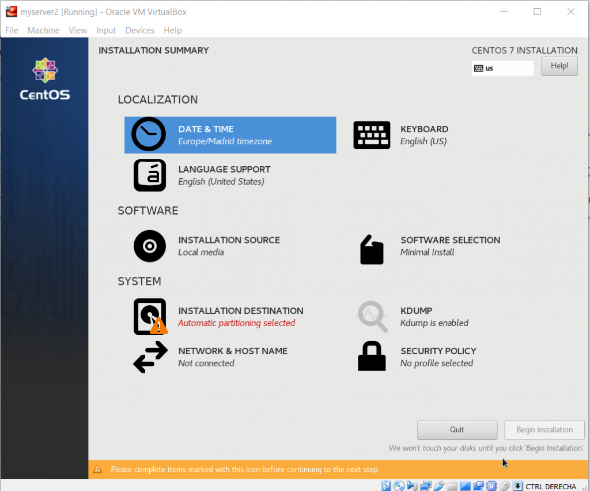This screenshot has height=491, width=590.
Task: Click the warning triangle in the orange bar
Action: tap(98, 469)
